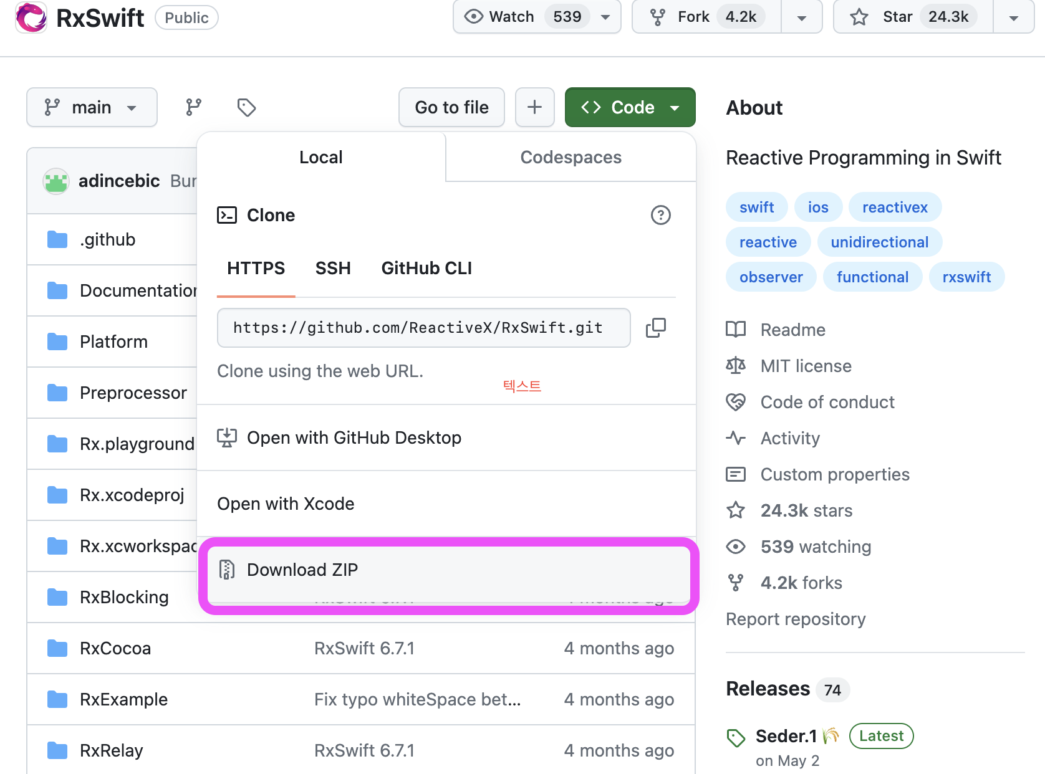Click the Code of conduct heart icon

(x=736, y=402)
